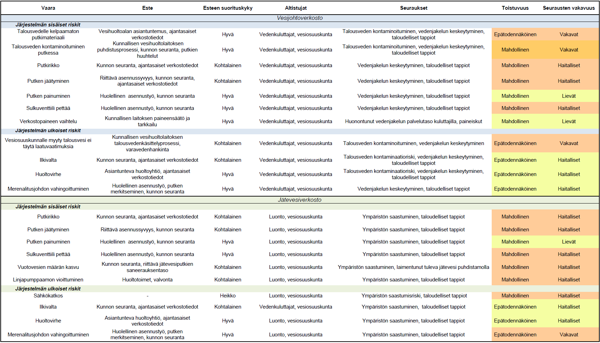Click 'Riittävä asennussyvyys, kunnon seuranta, ajantasaiset verkostotiedot'

point(147,81)
